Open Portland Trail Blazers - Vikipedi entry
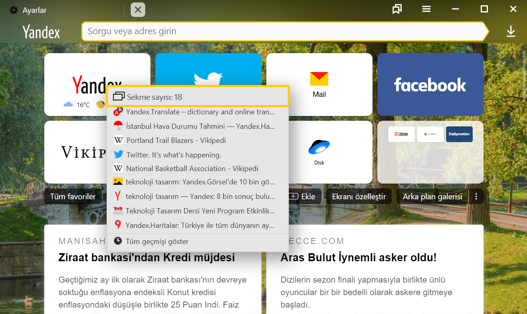 [198, 140]
